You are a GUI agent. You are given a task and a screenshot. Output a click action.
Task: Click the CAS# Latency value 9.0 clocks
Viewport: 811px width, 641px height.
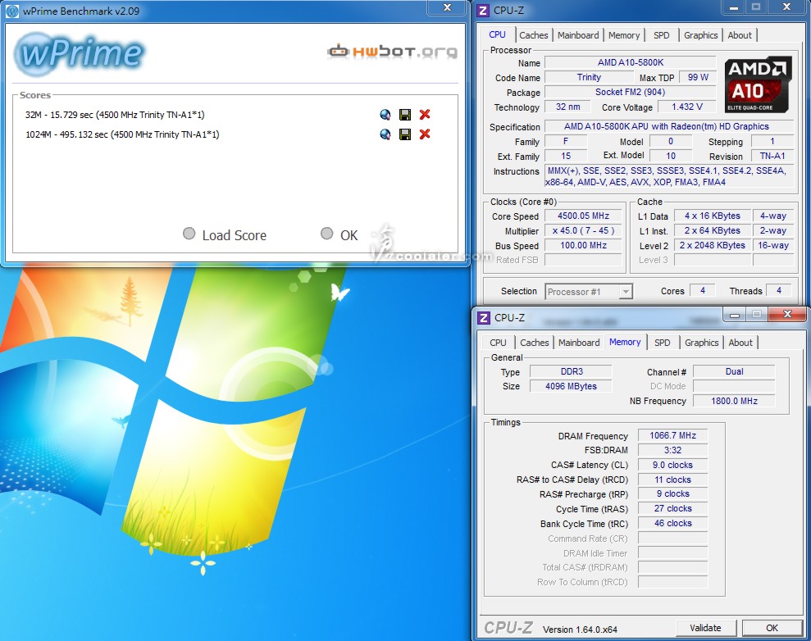(x=673, y=465)
